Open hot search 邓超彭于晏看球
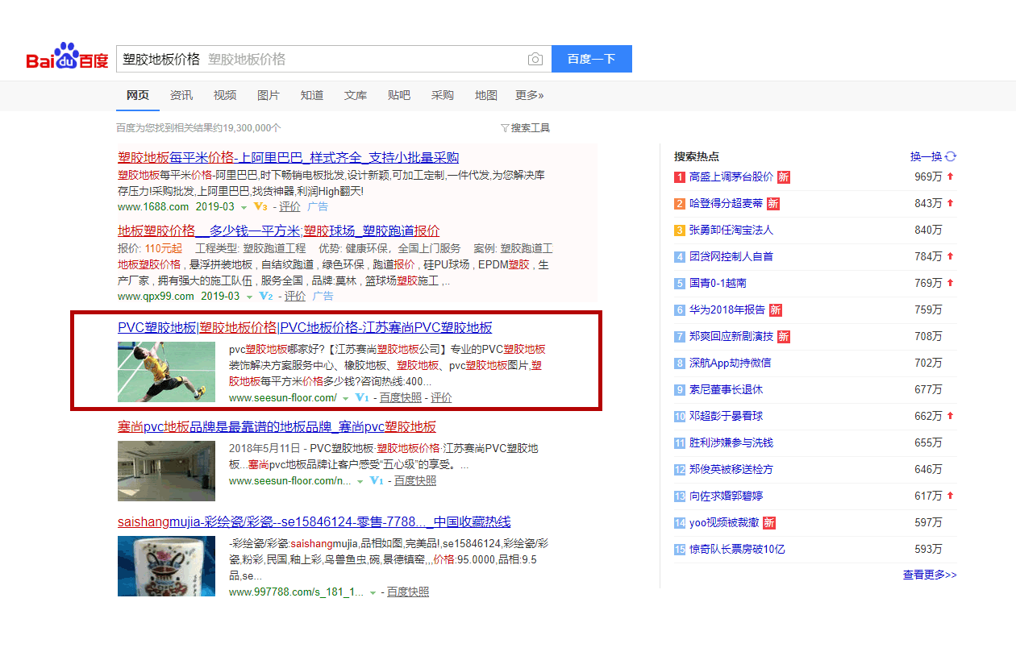Image resolution: width=1016 pixels, height=652 pixels. click(x=726, y=416)
